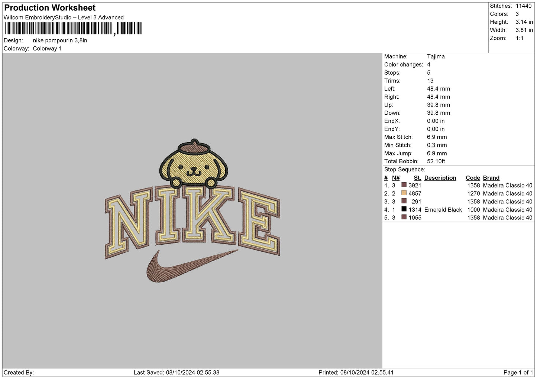Click the barcode under the software name
Image resolution: width=537 pixels, height=379 pixels.
coord(73,29)
